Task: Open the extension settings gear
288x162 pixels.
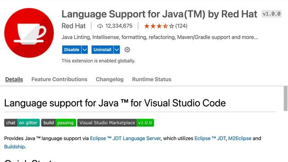Action: coord(127,49)
